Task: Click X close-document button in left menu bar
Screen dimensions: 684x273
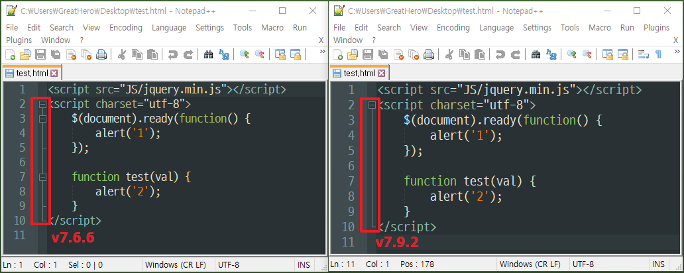Action: tap(321, 40)
